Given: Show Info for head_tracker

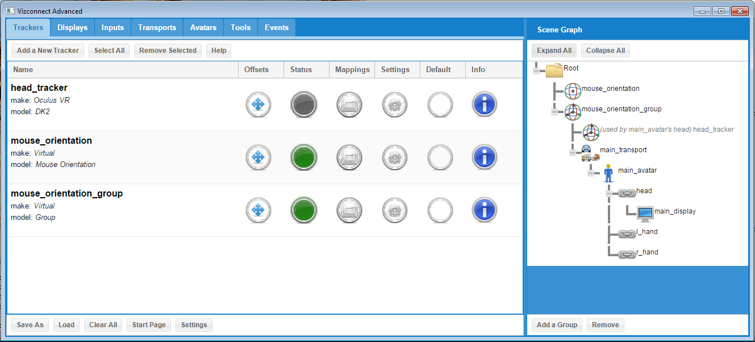Looking at the screenshot, I should (485, 105).
